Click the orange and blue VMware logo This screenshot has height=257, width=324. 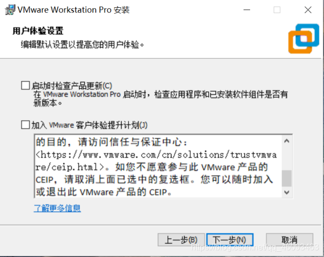pos(304,38)
